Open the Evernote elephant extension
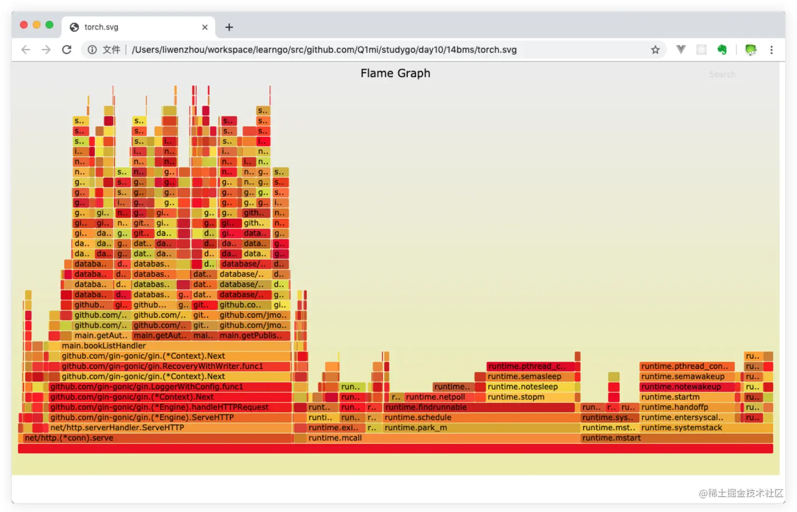This screenshot has height=512, width=797. 722,50
